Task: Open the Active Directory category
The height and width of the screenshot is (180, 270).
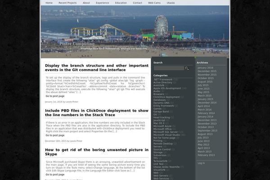Action: 163,82
